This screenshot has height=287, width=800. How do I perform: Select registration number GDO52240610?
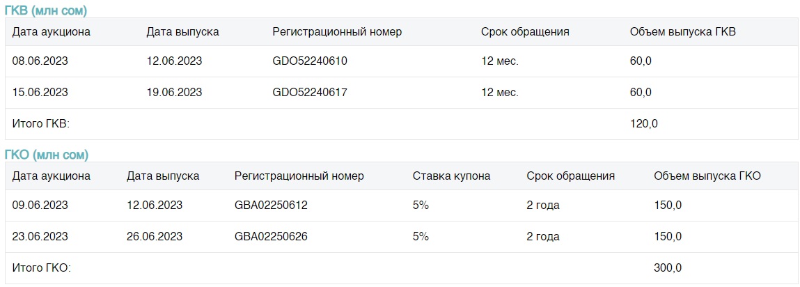[310, 61]
